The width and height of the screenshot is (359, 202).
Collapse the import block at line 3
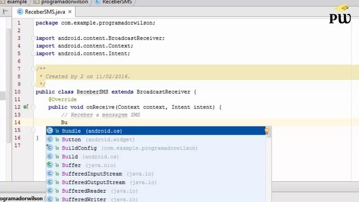tap(33, 38)
